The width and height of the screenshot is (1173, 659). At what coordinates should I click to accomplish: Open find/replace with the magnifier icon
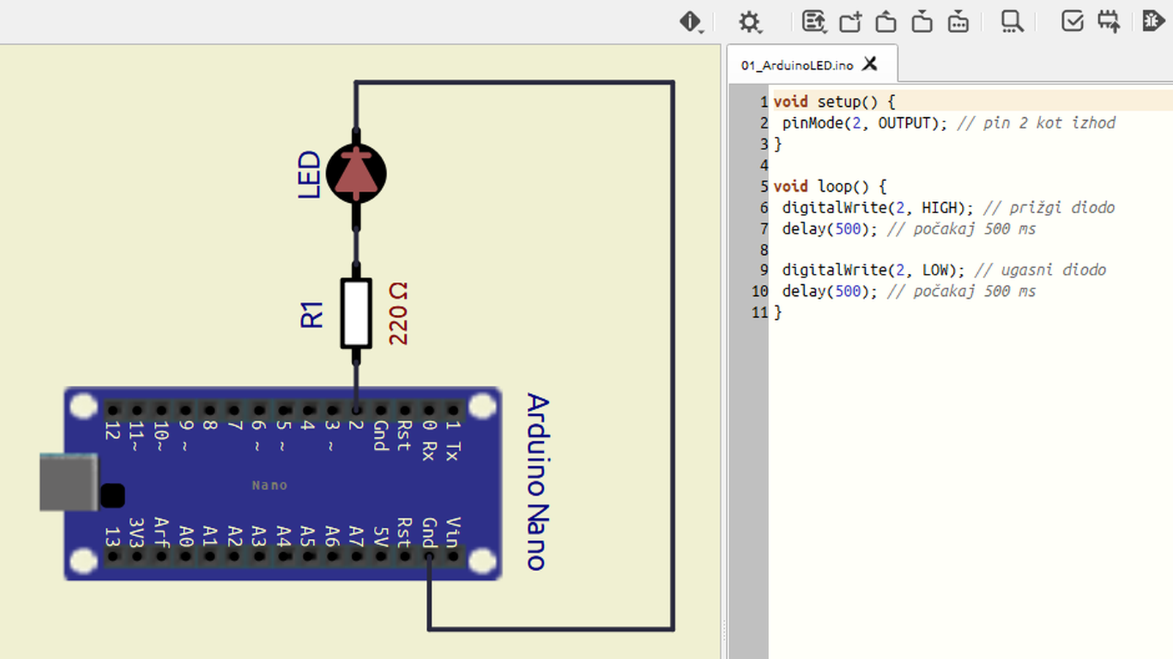[1012, 22]
